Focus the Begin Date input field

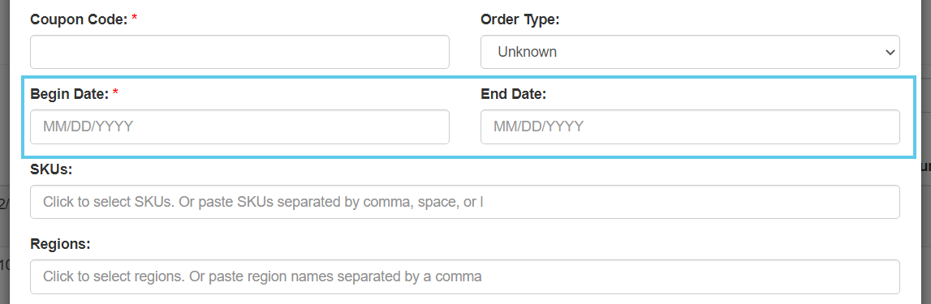coord(239,126)
